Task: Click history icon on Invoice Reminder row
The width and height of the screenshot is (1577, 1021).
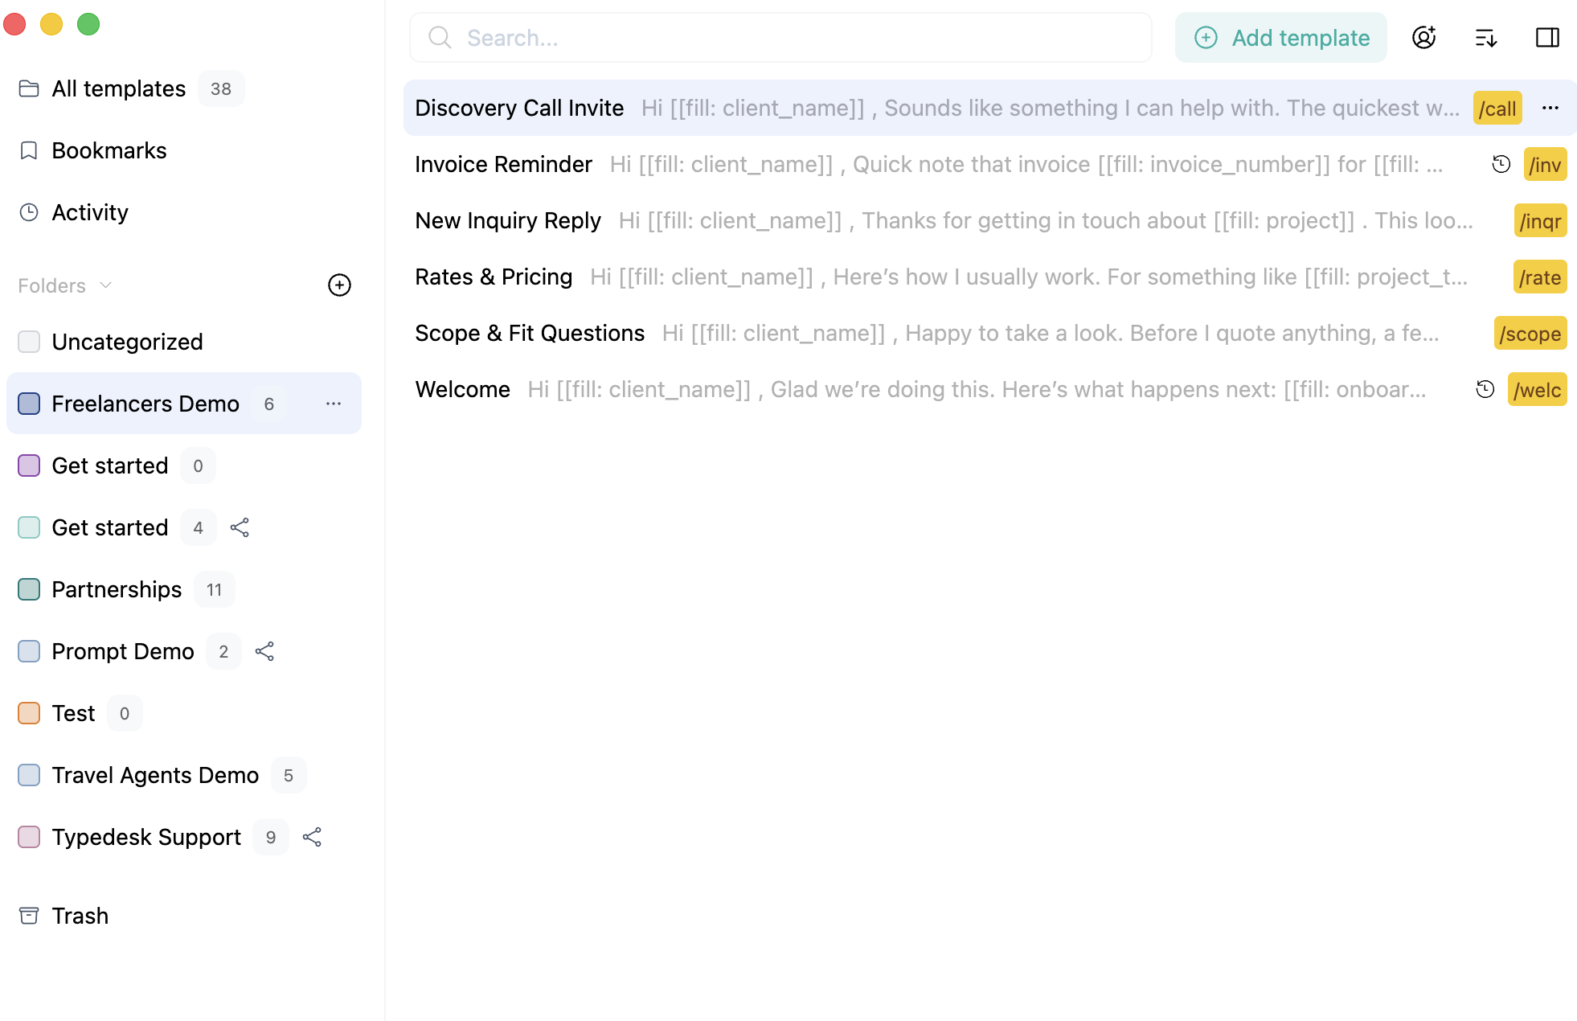Action: coord(1501,164)
